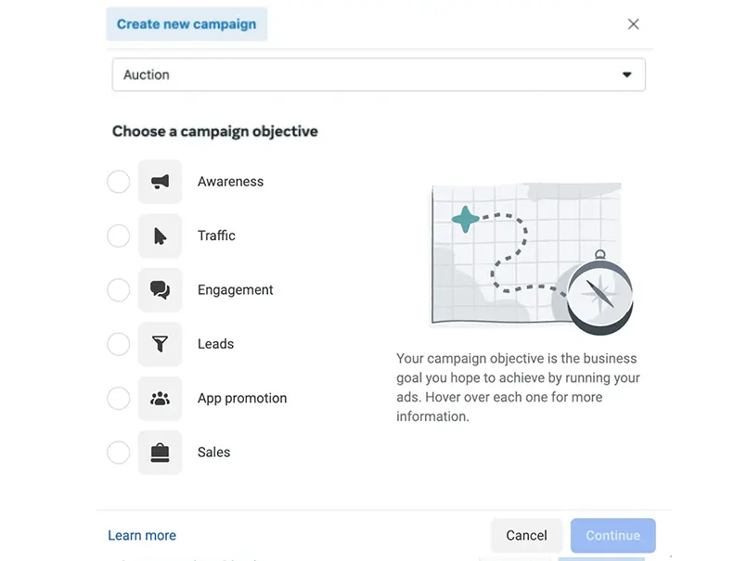Click the Sales briefcase icon

pos(160,453)
